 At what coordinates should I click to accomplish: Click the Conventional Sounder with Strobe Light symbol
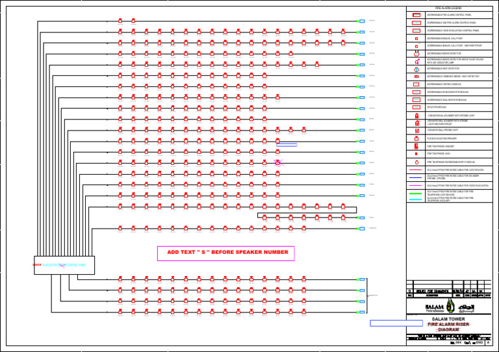click(417, 116)
